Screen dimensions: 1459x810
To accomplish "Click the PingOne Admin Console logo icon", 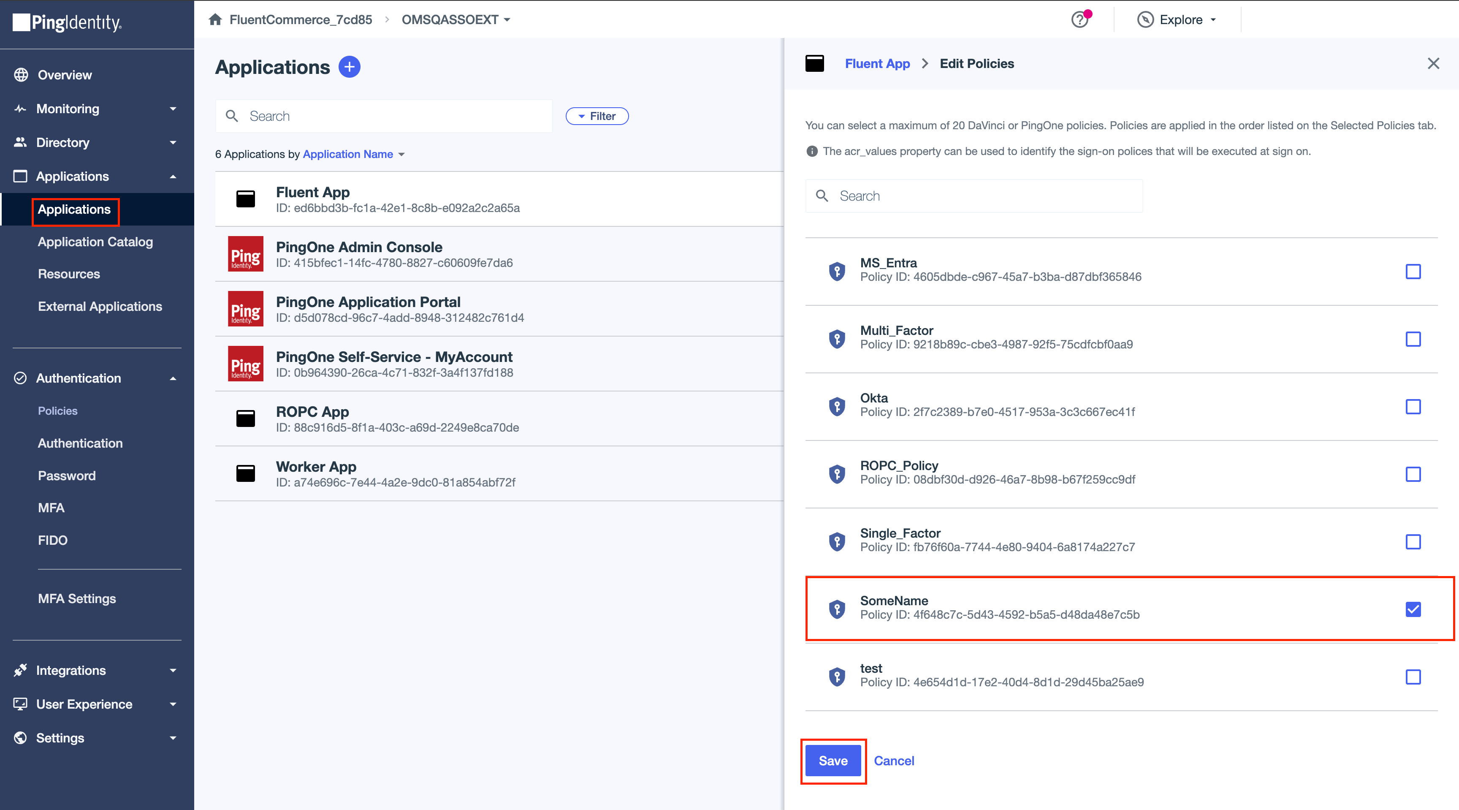I will (x=245, y=254).
